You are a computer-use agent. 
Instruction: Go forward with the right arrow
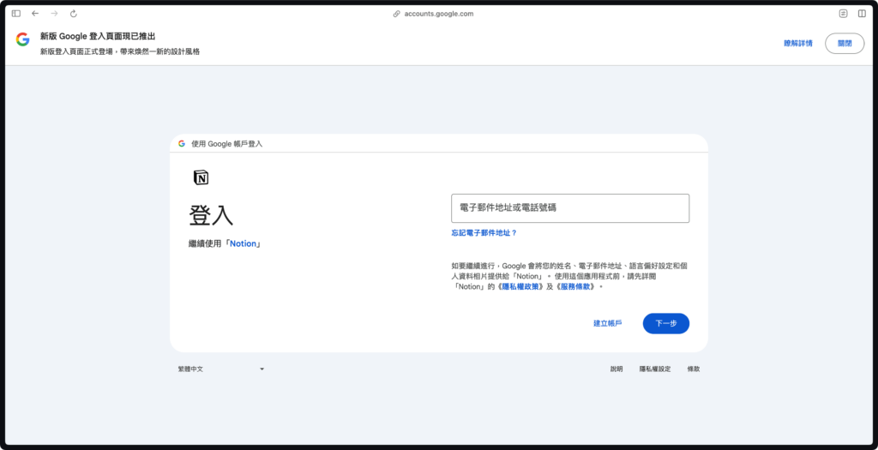tap(54, 14)
